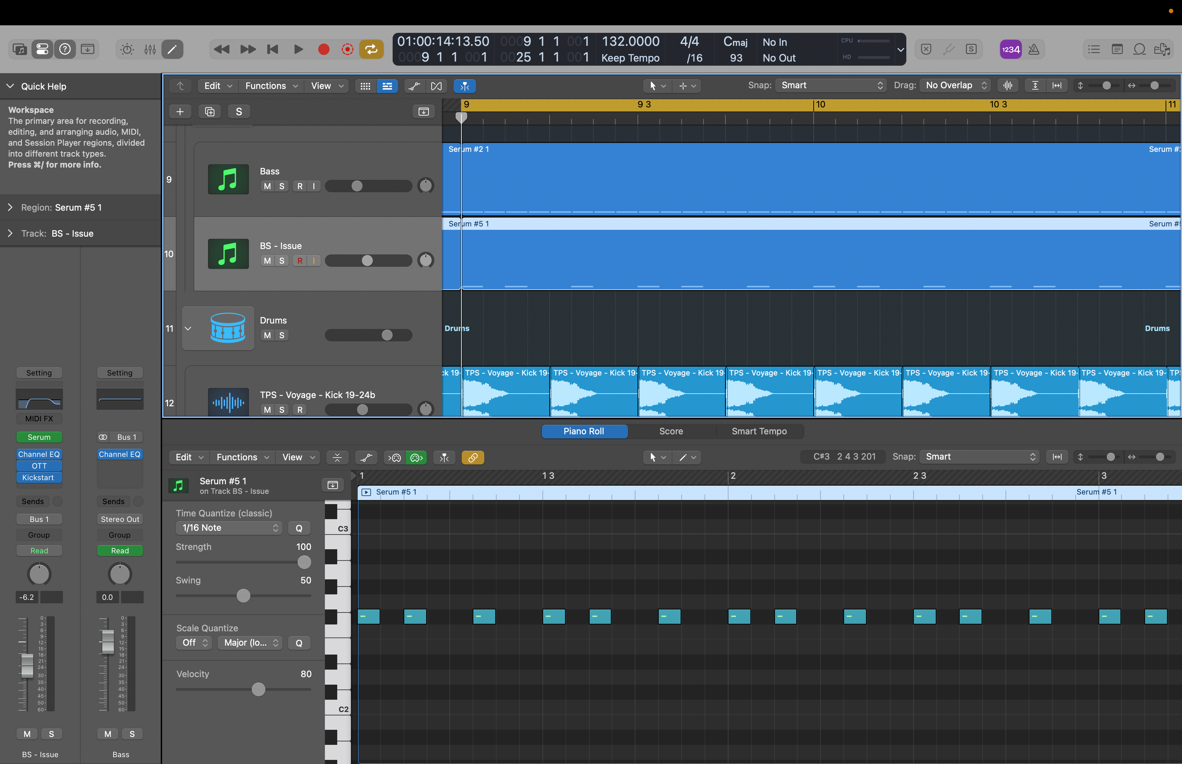Click the Serum instrument slot button
The height and width of the screenshot is (764, 1182).
click(x=39, y=437)
